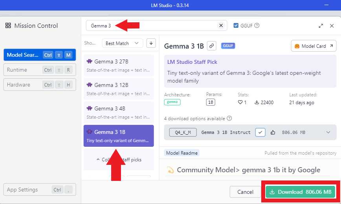341x204 pixels.
Task: Click Gemma 3 1B Instruct file name
Action: pos(226,132)
